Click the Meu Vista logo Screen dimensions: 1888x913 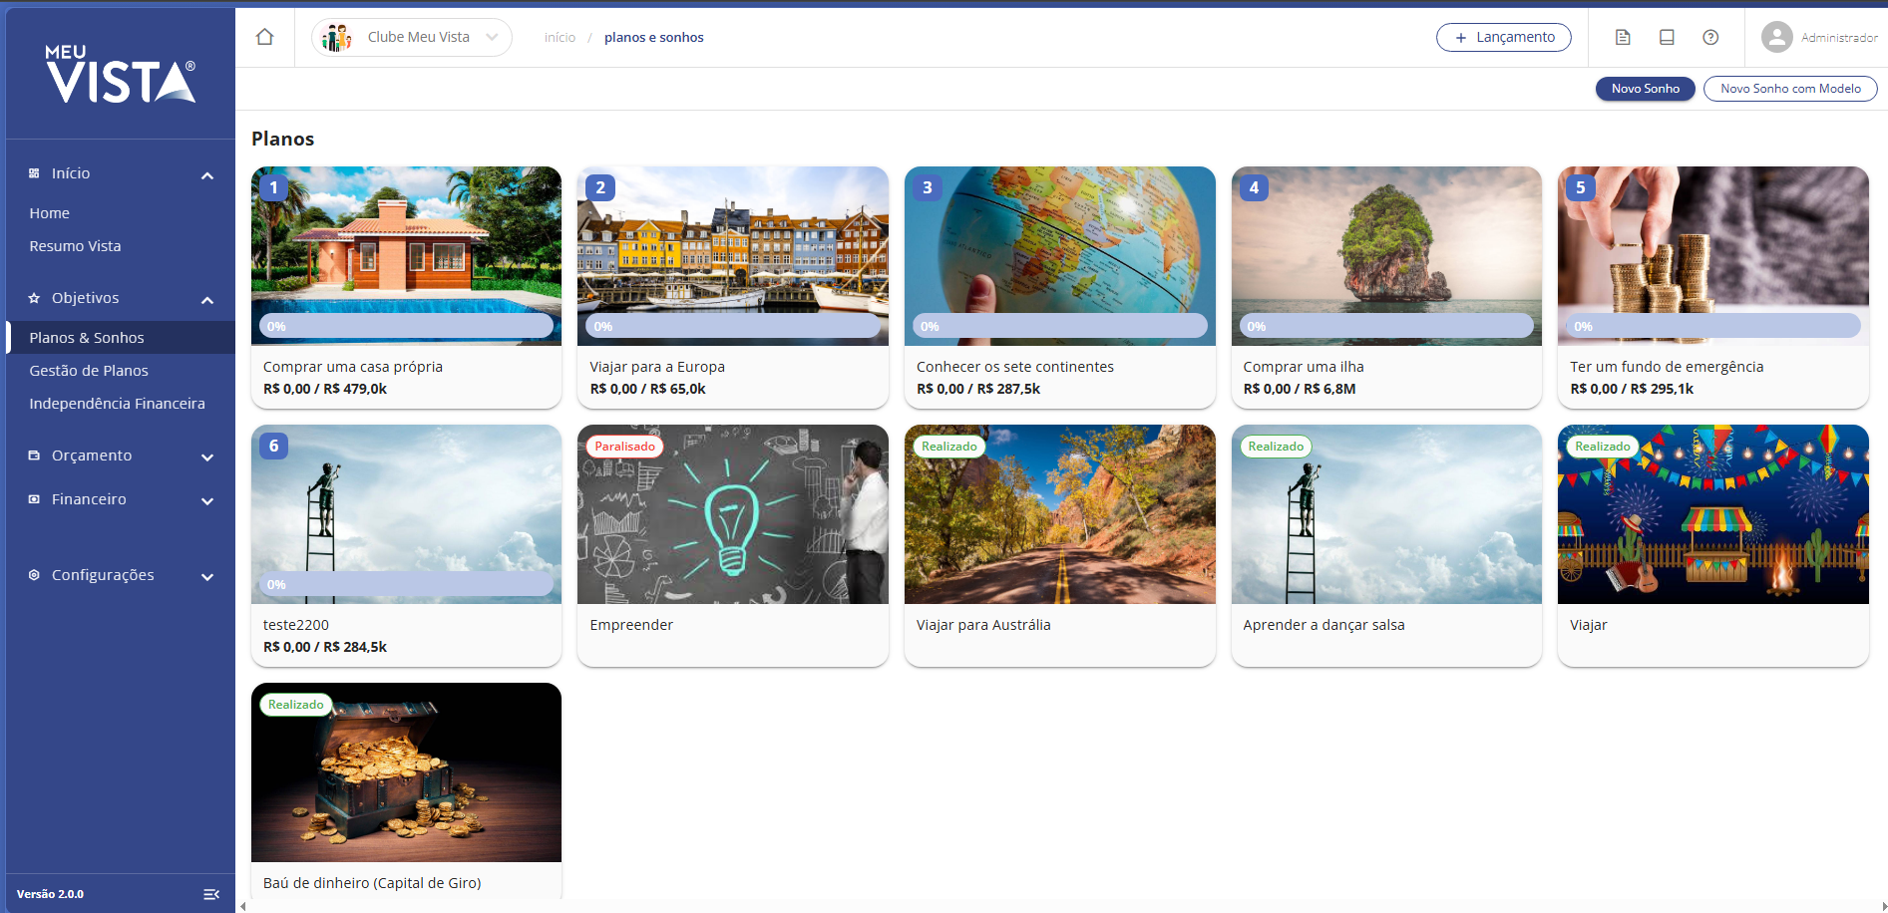(x=121, y=74)
